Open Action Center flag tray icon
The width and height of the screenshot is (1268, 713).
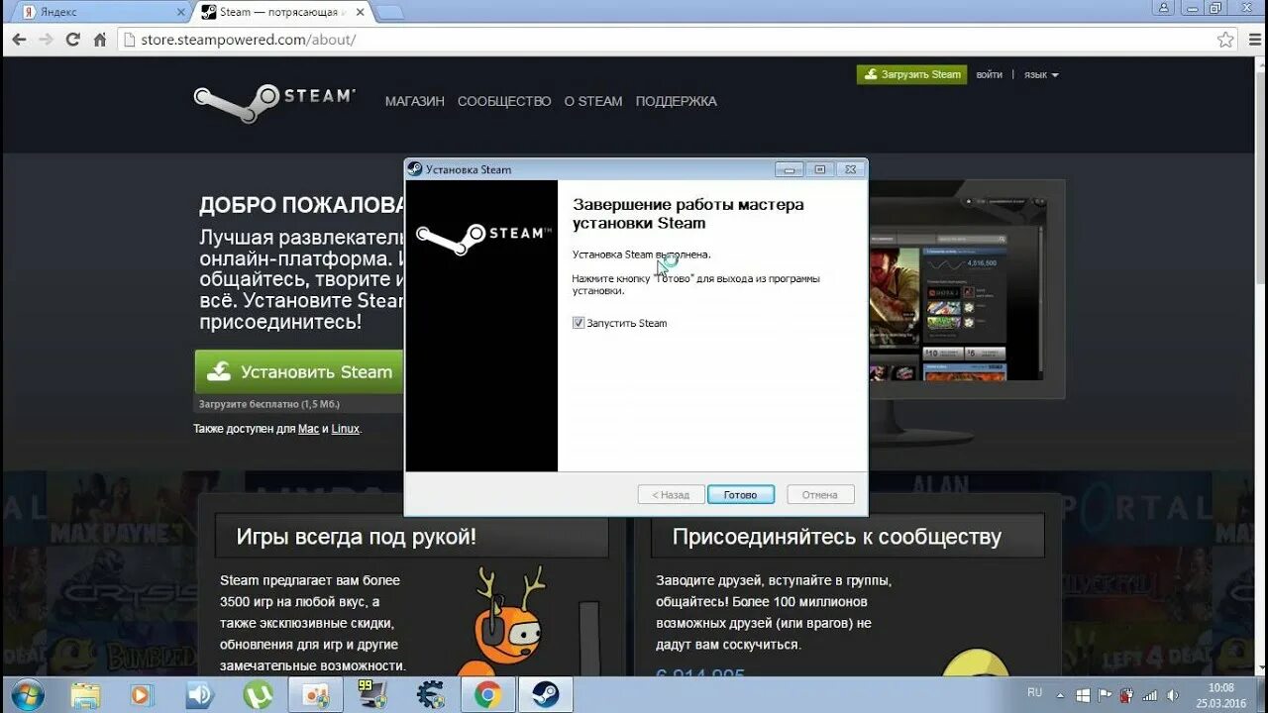(1105, 696)
